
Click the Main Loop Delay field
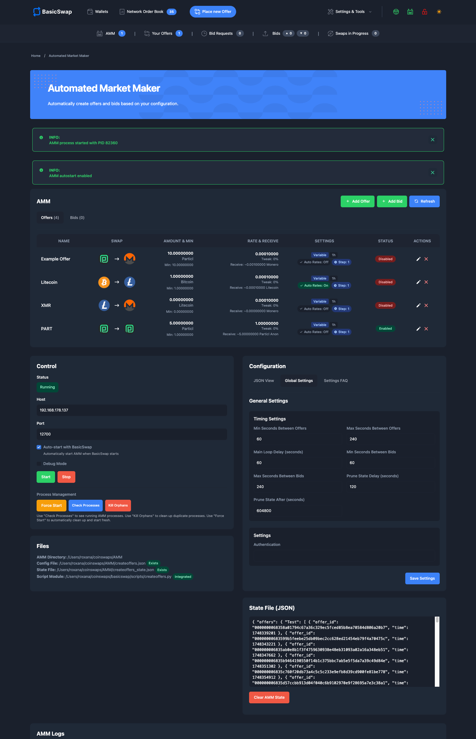point(298,463)
